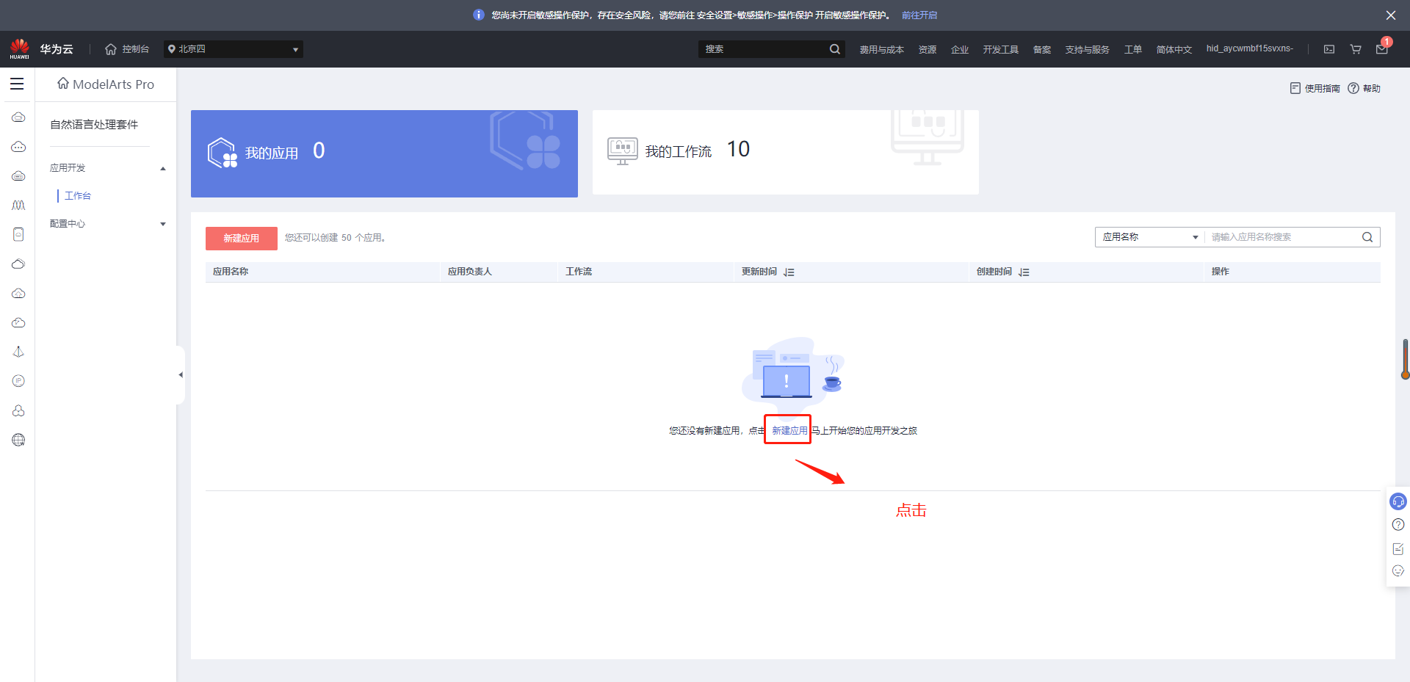Click the floating question mark help icon
Viewport: 1410px width, 682px height.
pyautogui.click(x=1398, y=524)
